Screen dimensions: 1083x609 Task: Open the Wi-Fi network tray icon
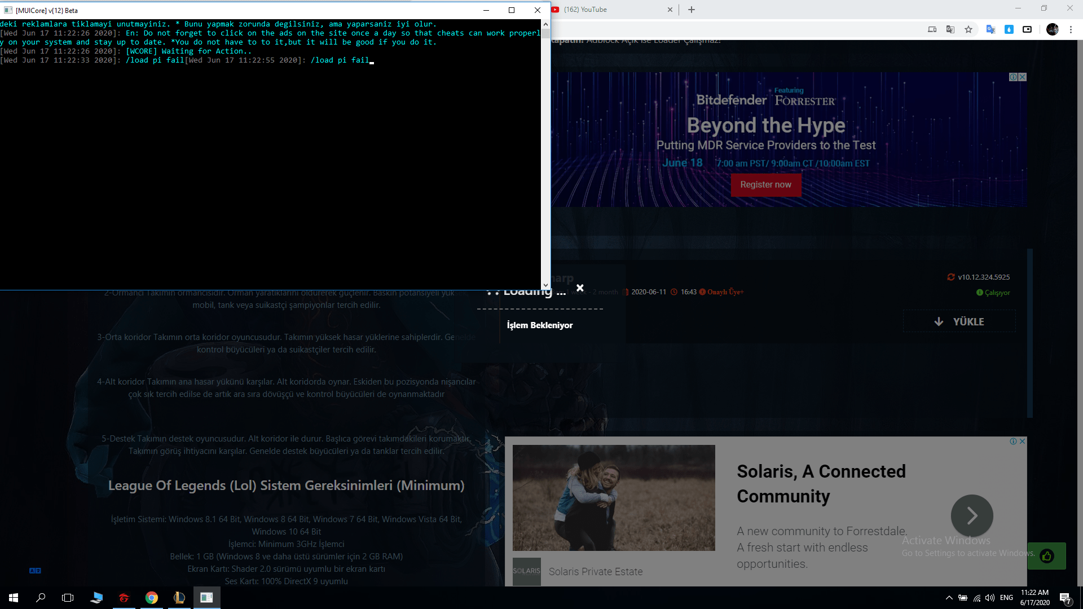pyautogui.click(x=976, y=598)
